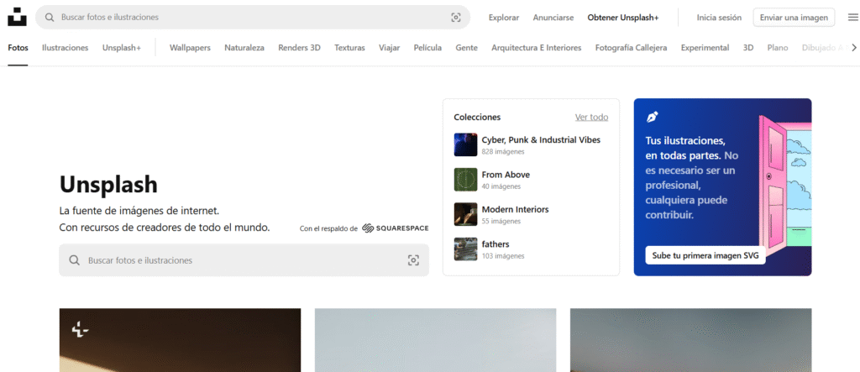
Task: Open Gente category
Action: point(466,48)
